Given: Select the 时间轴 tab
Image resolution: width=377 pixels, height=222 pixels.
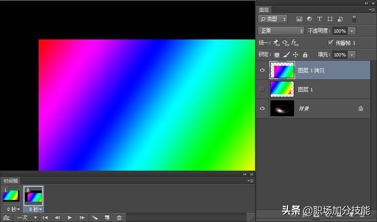Looking at the screenshot, I should (11, 181).
